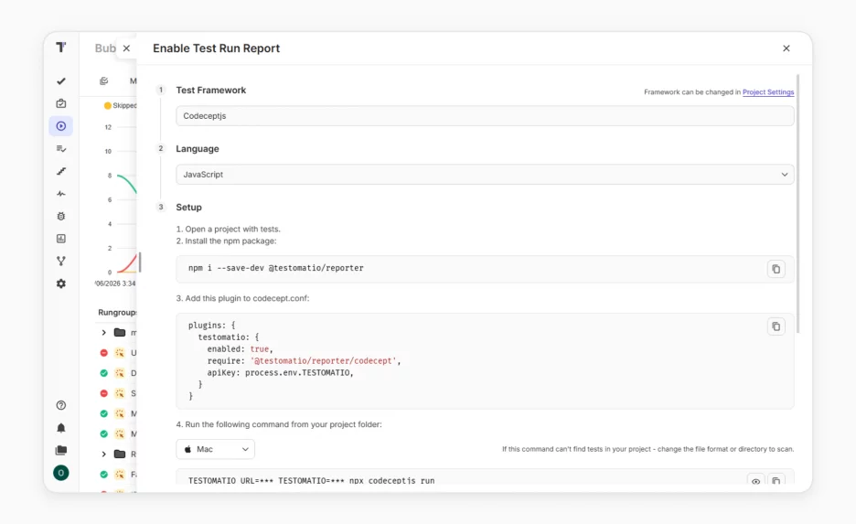This screenshot has width=856, height=524.
Task: Click the 'Enable Test Run Report' title
Action: pyautogui.click(x=216, y=48)
